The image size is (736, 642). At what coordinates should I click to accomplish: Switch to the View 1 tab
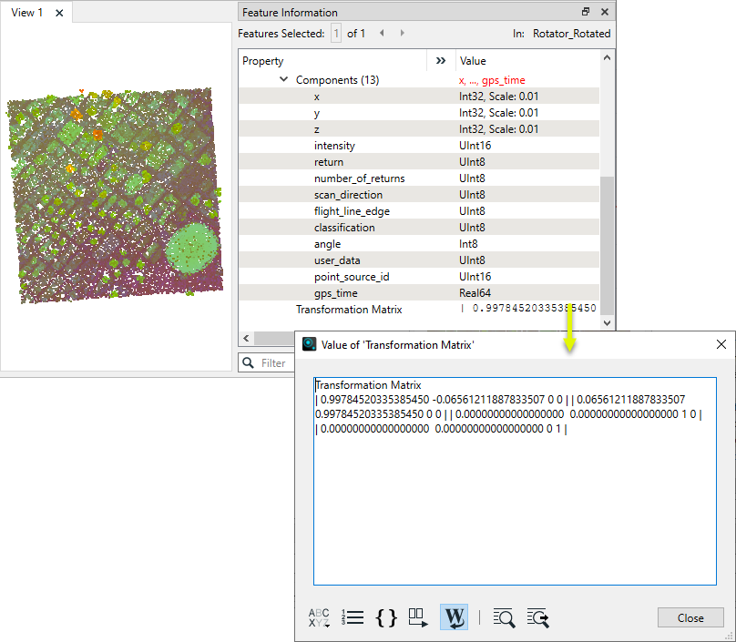[27, 13]
